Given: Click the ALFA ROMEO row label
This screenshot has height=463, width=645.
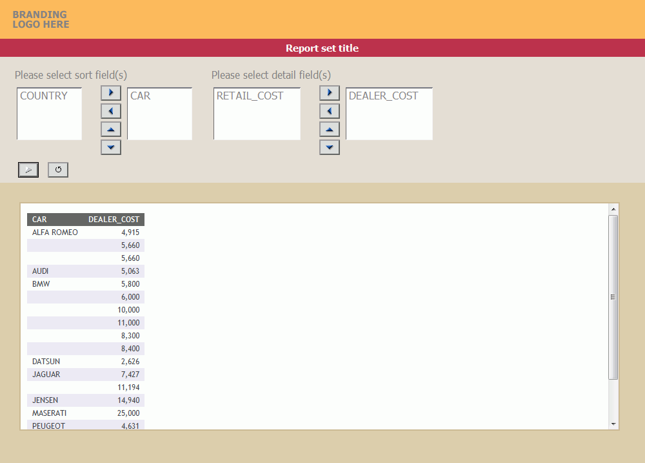Looking at the screenshot, I should pos(55,232).
